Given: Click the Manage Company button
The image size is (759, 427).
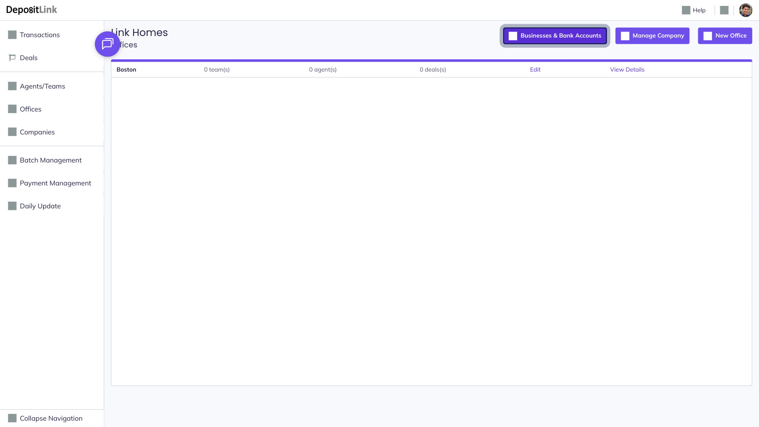Looking at the screenshot, I should click(652, 36).
